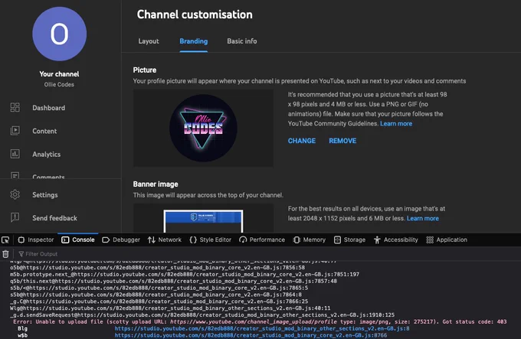
Task: Click the 'Ollie Codes' channel name text
Action: click(x=59, y=85)
